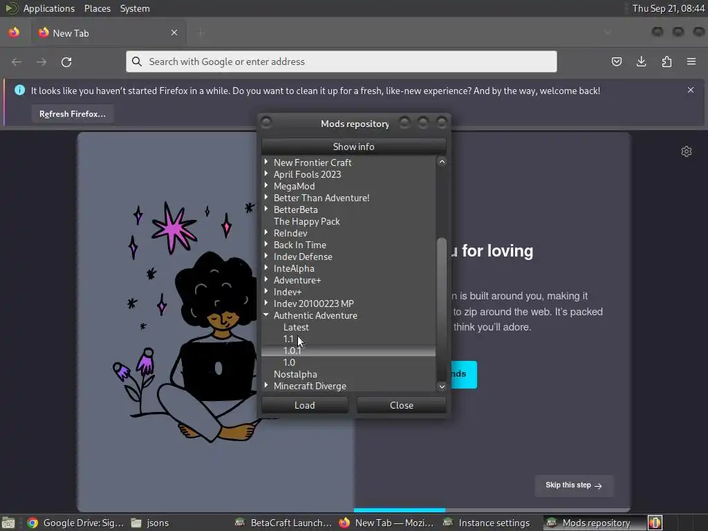This screenshot has width=708, height=531.
Task: Expand the MegaMod tree node
Action: [266, 185]
